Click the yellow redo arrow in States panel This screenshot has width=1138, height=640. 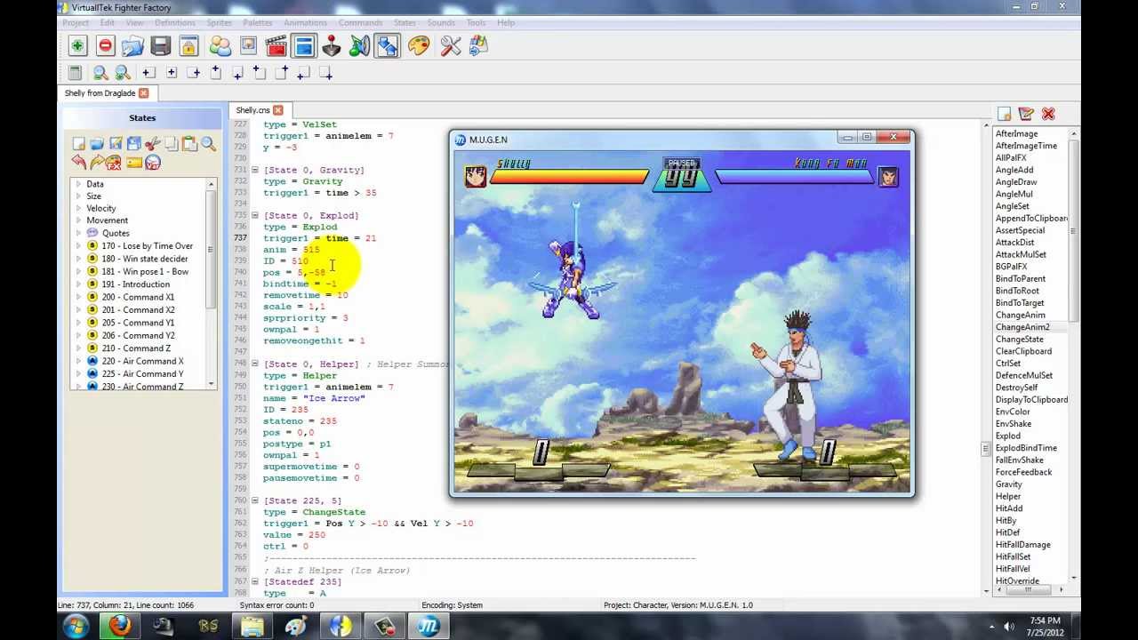click(97, 162)
